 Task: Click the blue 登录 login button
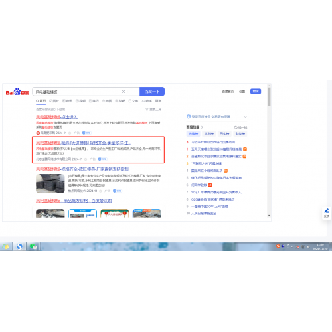(256, 91)
